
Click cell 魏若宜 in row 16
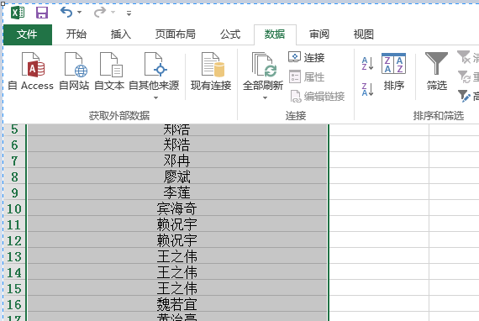point(177,304)
